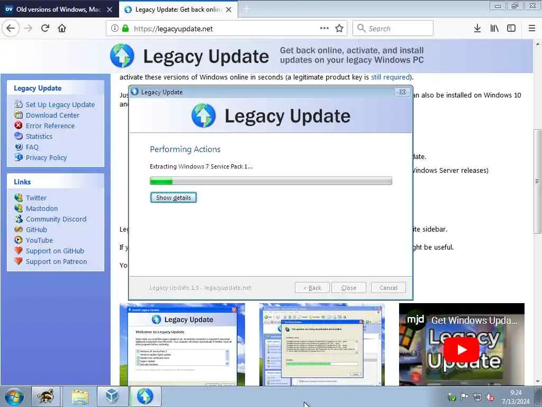Click Show details in the installer dialog

pos(174,198)
